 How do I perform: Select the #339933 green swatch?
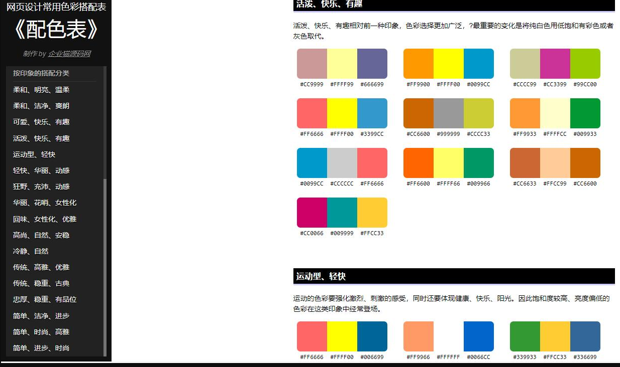click(524, 336)
